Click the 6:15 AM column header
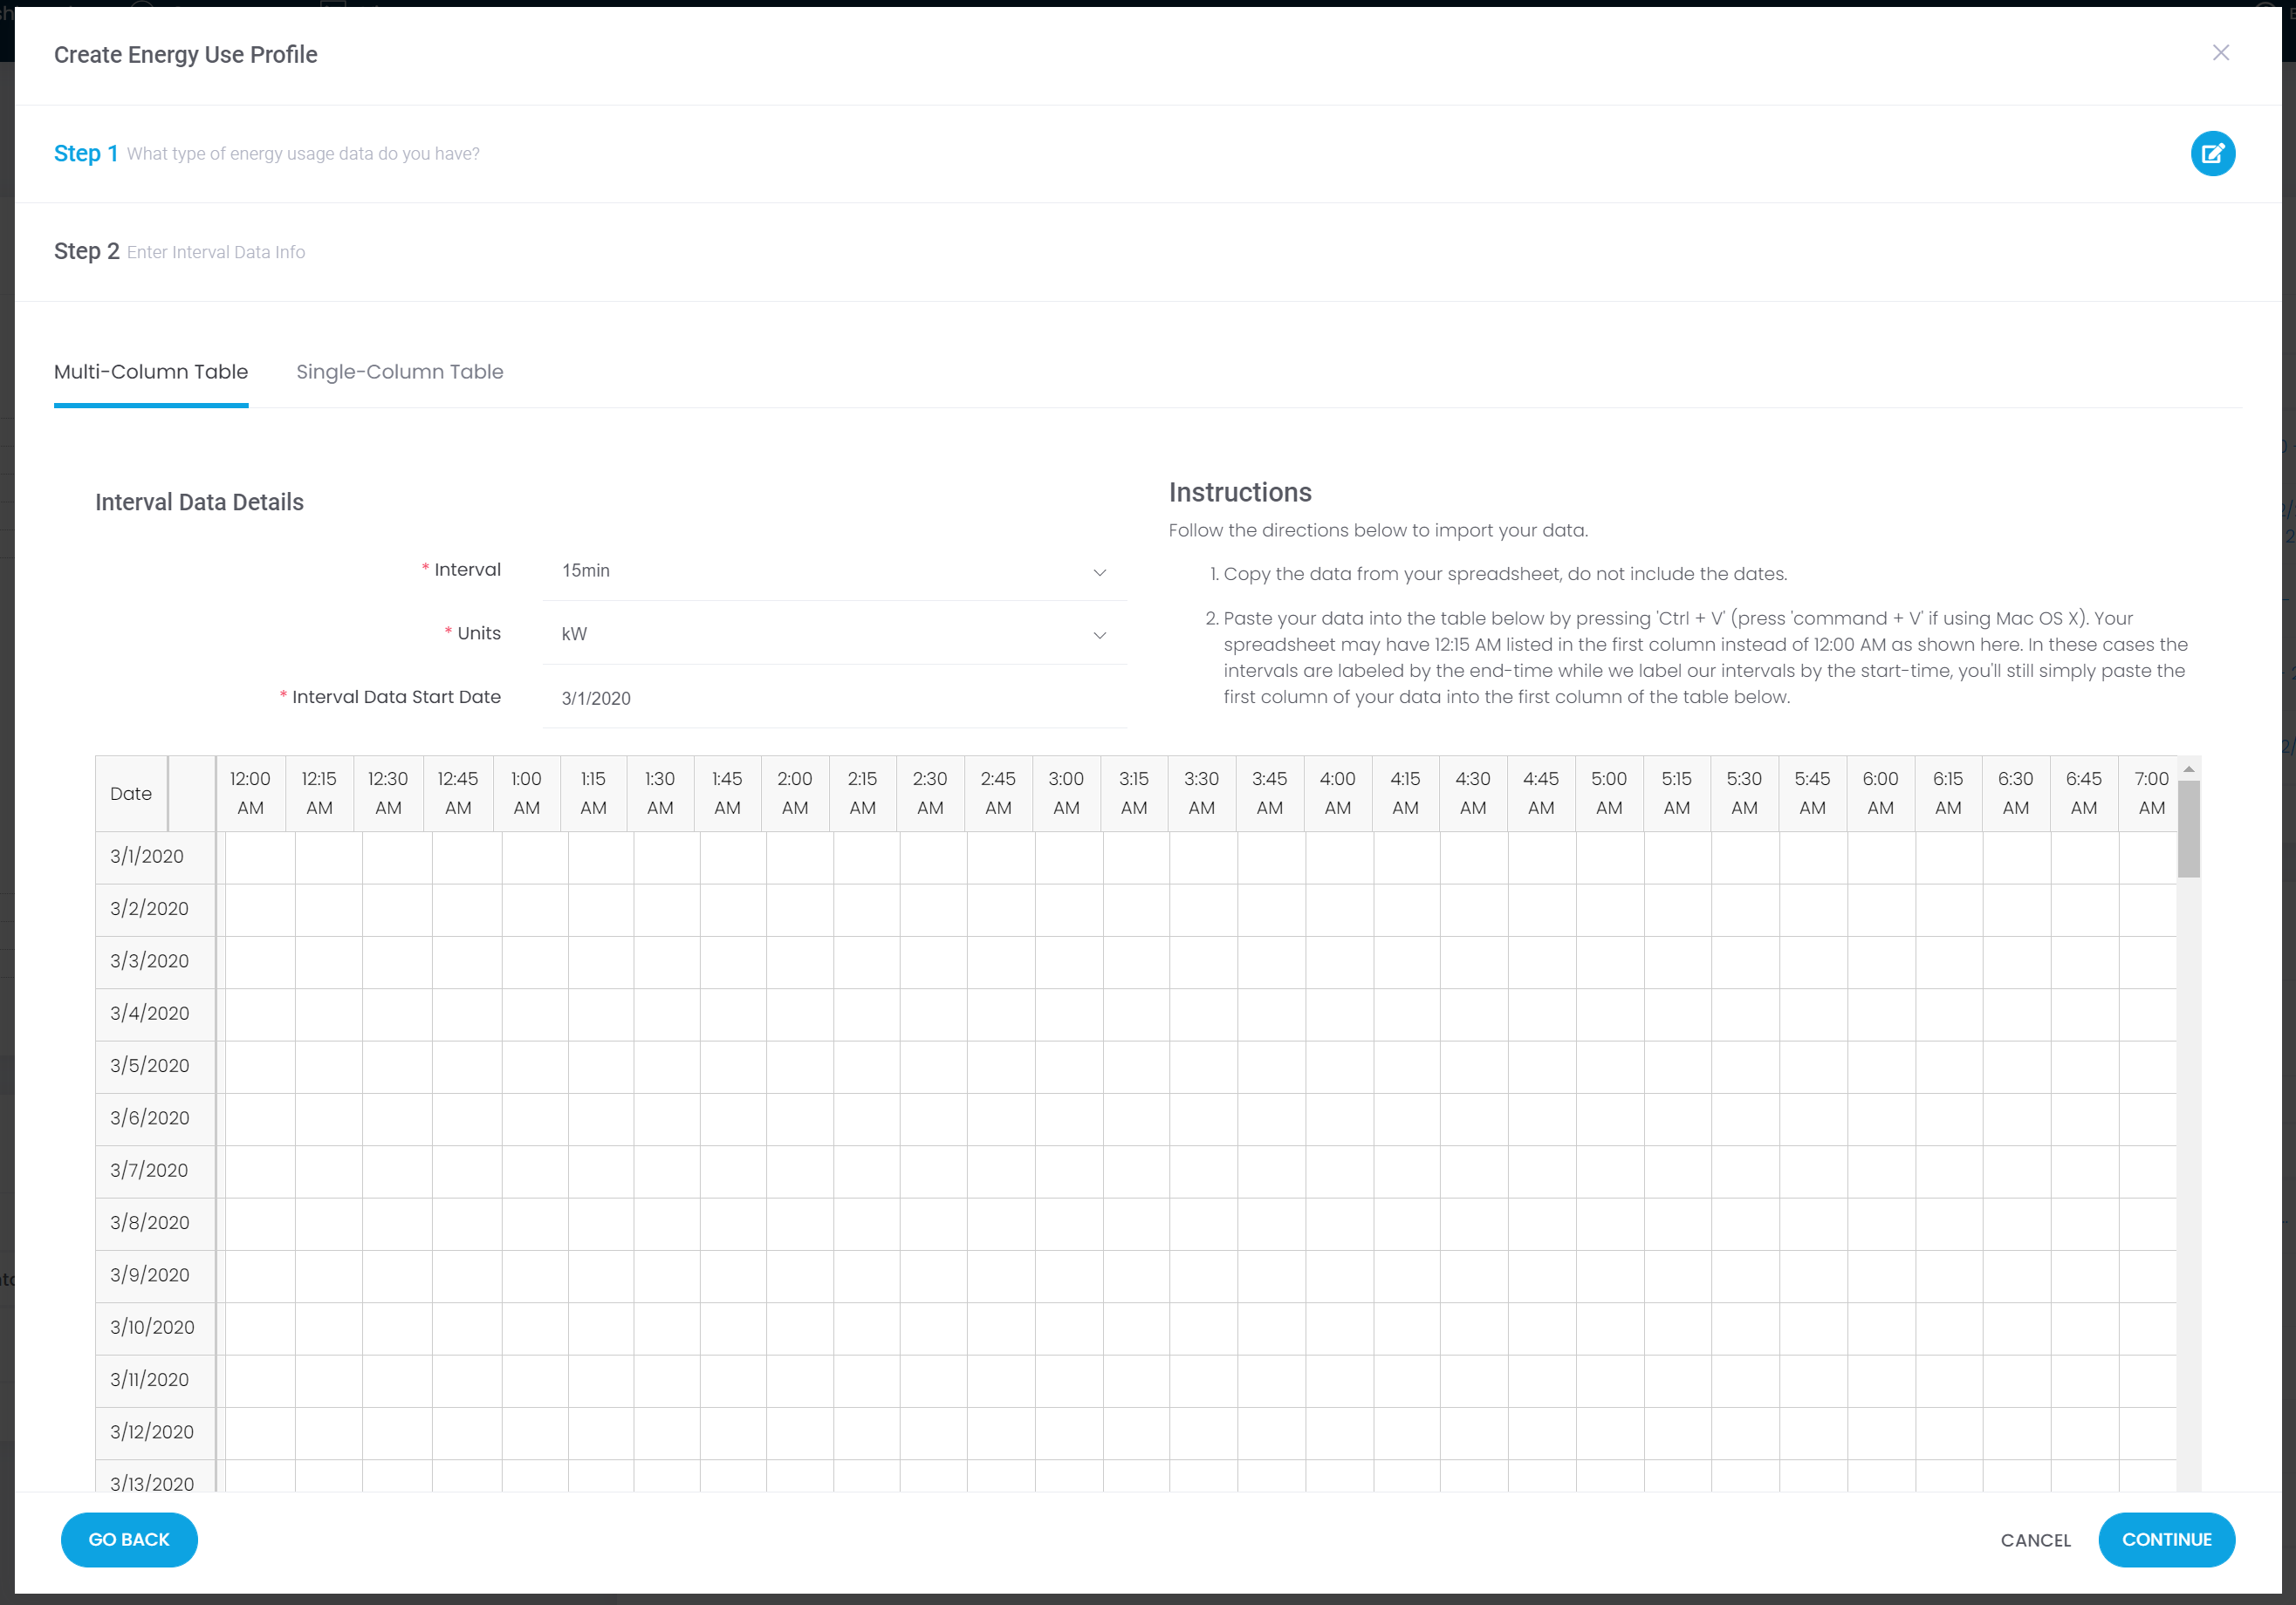This screenshot has height=1605, width=2296. (1948, 794)
